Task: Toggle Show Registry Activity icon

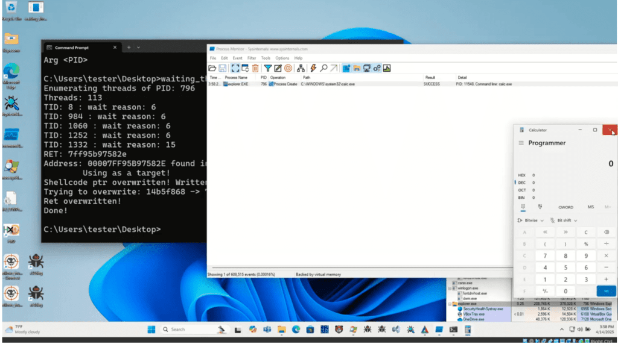Action: [x=346, y=68]
